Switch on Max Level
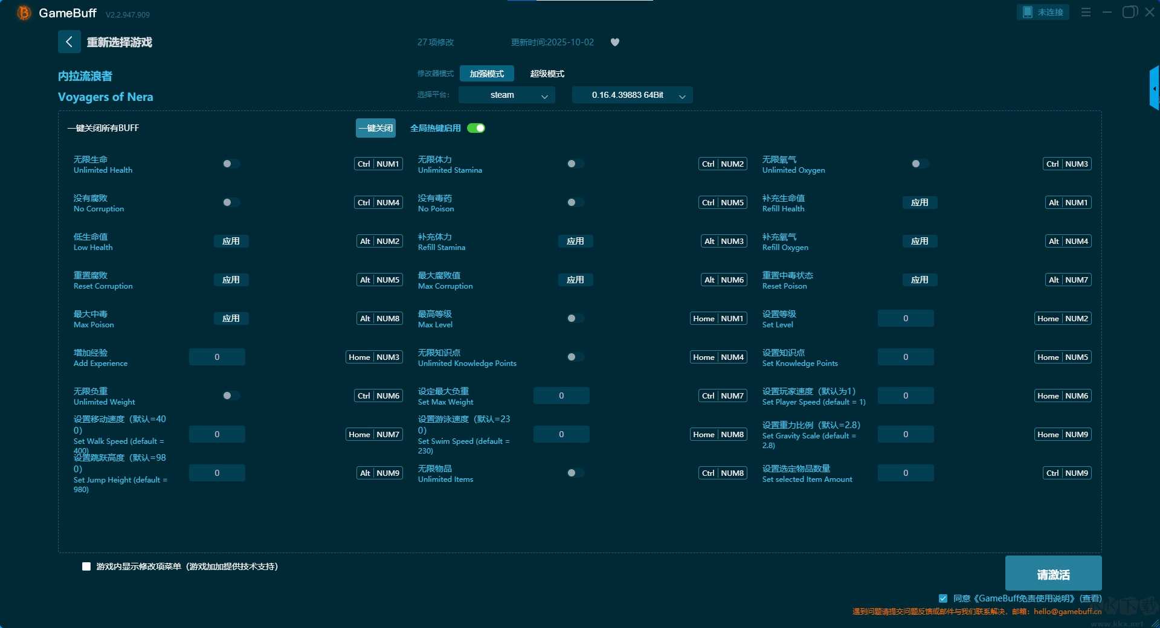This screenshot has width=1160, height=628. (575, 318)
